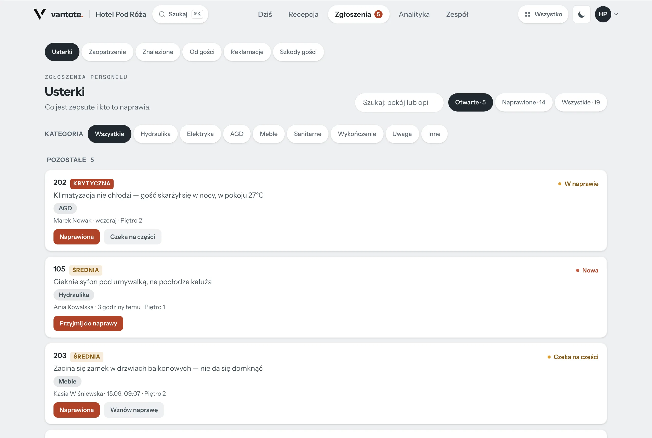Open the HP user avatar
652x438 pixels.
pos(603,14)
